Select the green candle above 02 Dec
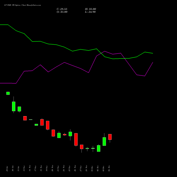This screenshot has width=177, height=177. 99,148
